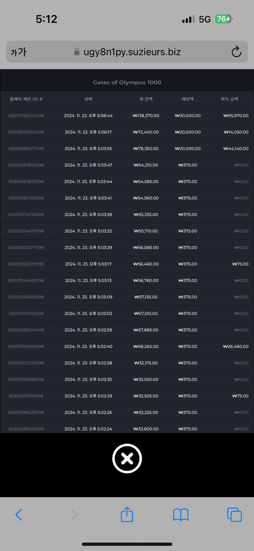Select session ID 69293762014098 row

click(x=26, y=116)
